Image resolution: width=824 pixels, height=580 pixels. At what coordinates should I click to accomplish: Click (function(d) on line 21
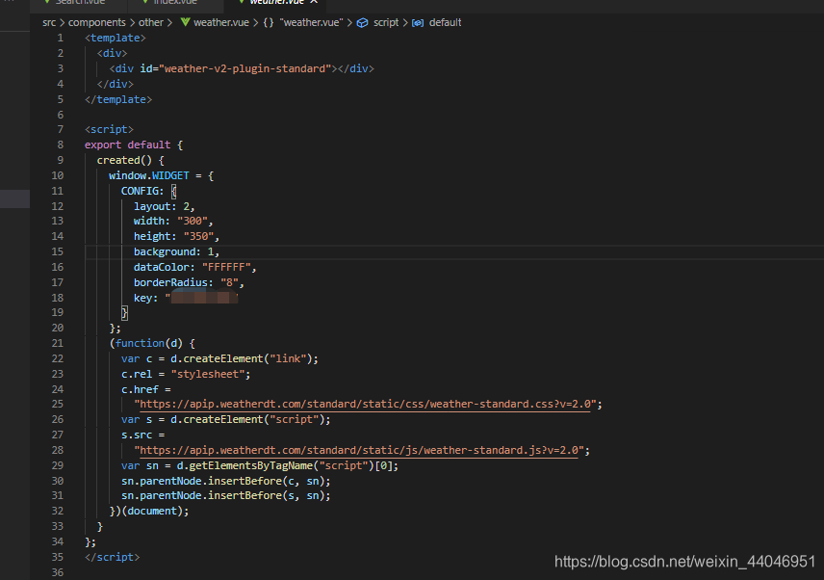[145, 343]
